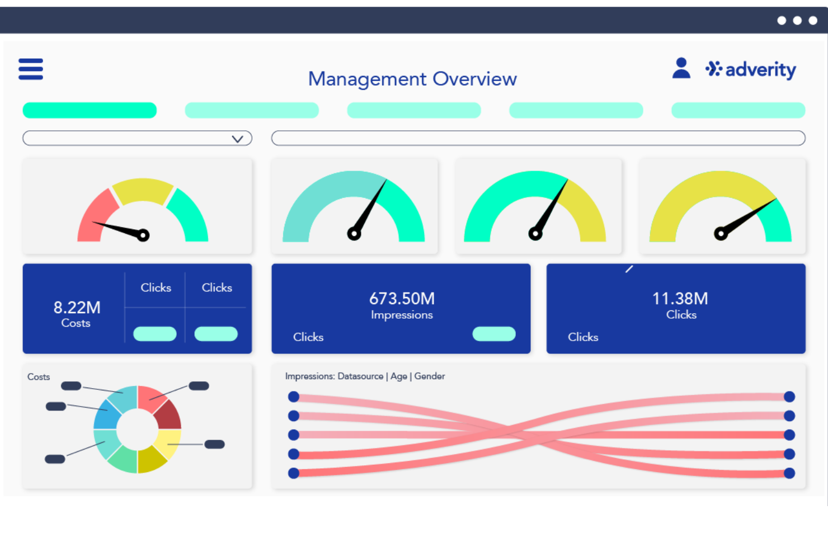Click the Clicks label in Impressions card
Screen dimensions: 828x552
click(308, 337)
